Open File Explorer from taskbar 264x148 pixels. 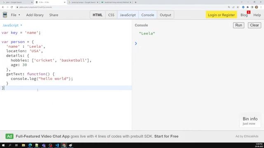coord(24,145)
